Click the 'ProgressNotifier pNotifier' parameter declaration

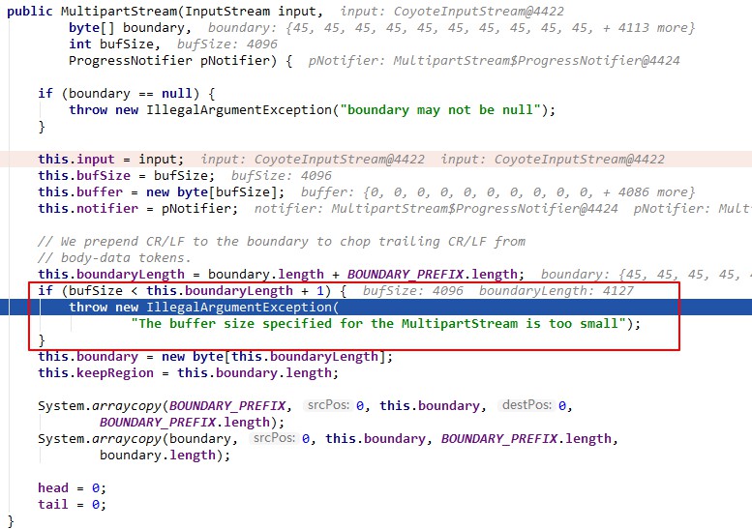point(169,60)
